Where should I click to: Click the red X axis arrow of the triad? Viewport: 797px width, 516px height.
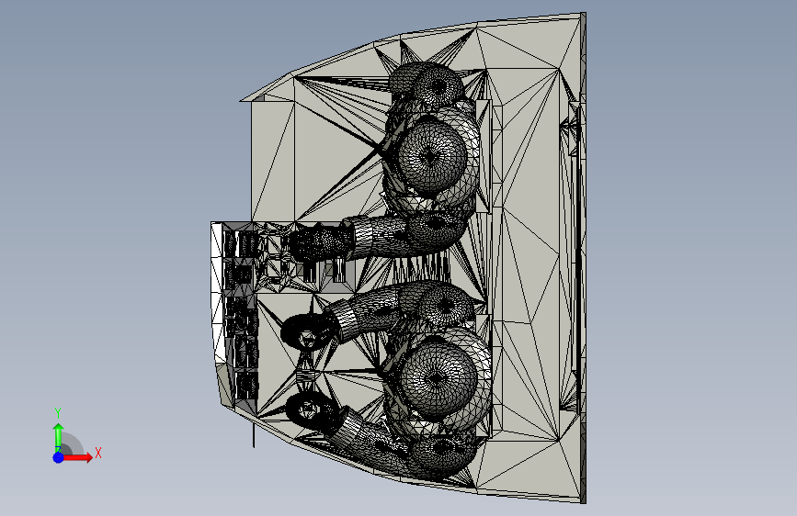click(77, 457)
